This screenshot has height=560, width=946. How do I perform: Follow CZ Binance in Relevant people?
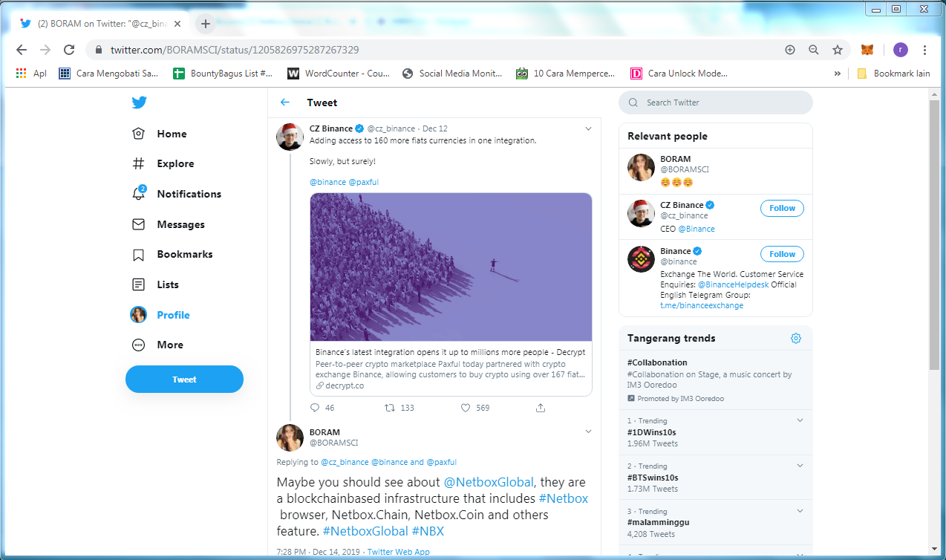[782, 208]
